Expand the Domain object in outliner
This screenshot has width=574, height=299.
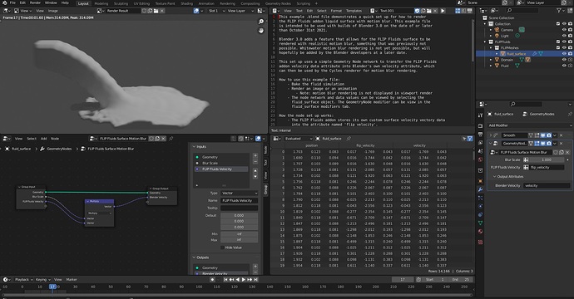[x=491, y=60]
